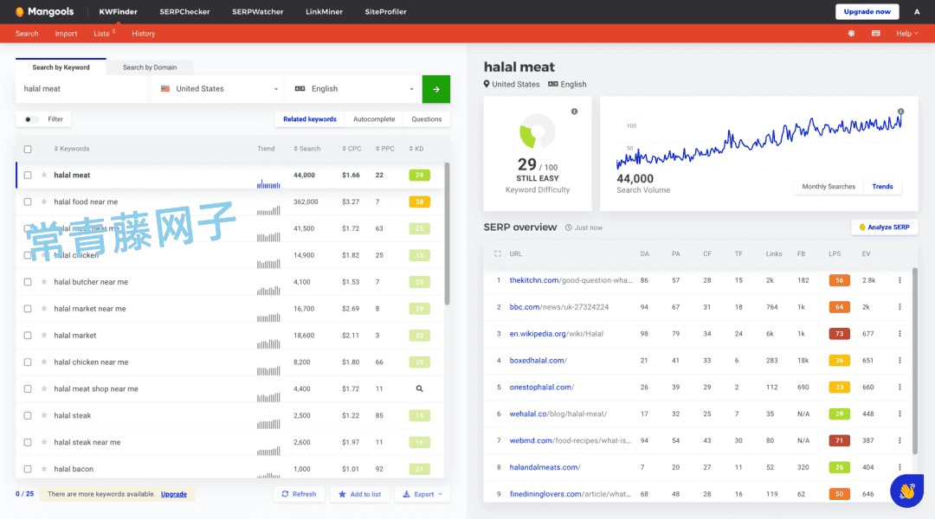Check the halal market row checkbox
This screenshot has height=519, width=935.
(x=28, y=336)
